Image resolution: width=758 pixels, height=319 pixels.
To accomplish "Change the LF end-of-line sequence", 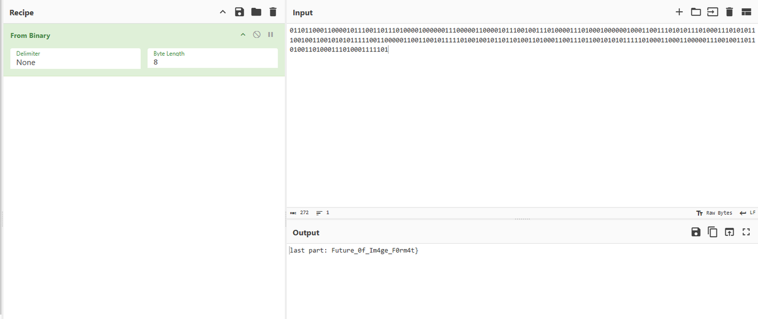I will point(747,213).
